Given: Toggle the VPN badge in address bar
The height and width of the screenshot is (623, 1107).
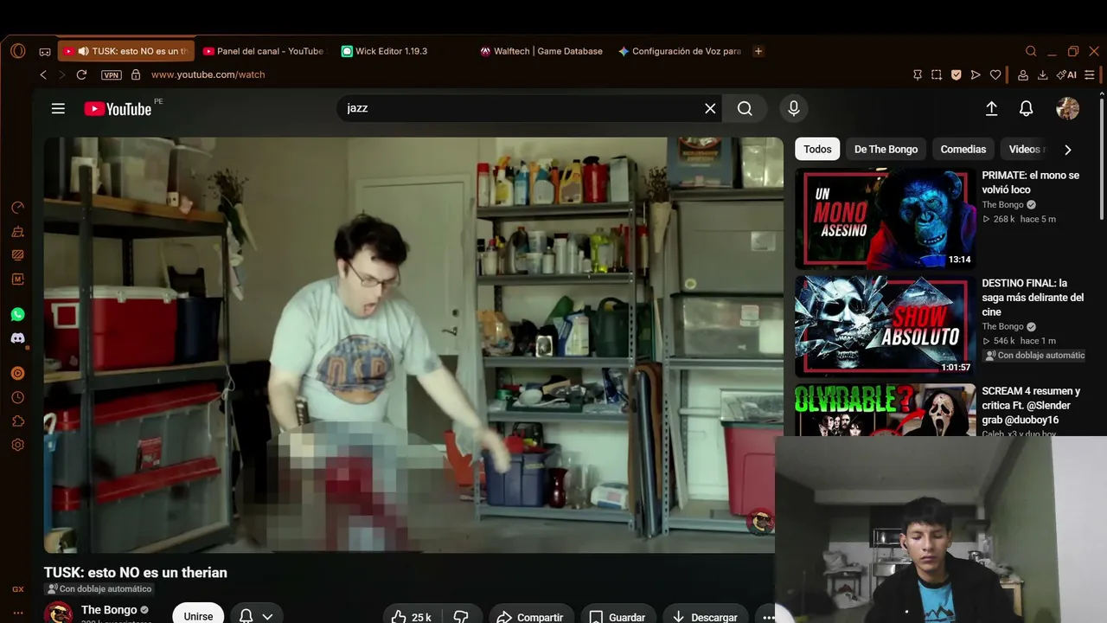Looking at the screenshot, I should tap(112, 75).
